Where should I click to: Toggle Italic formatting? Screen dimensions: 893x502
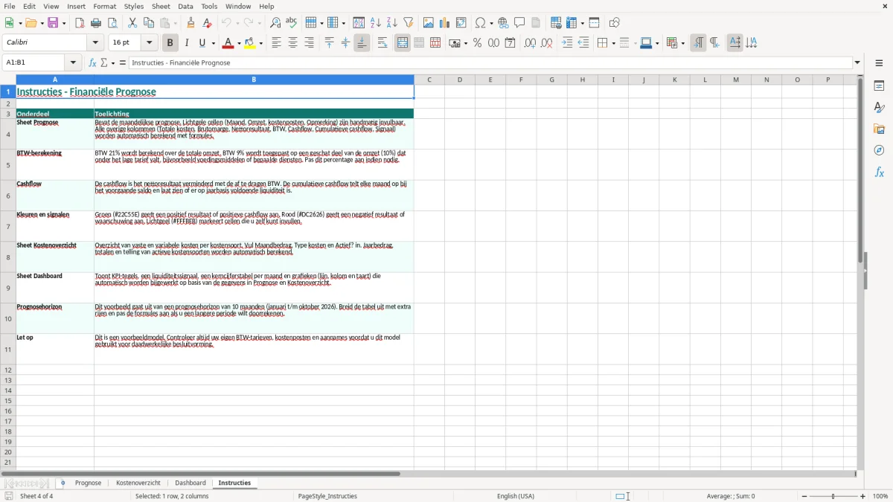(186, 43)
